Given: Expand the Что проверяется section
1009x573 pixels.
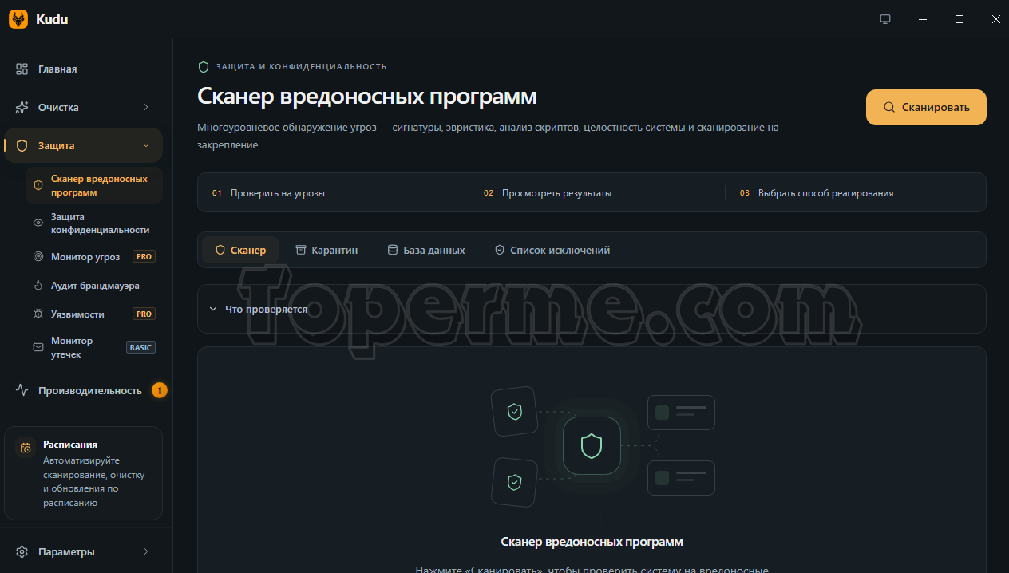Looking at the screenshot, I should [x=592, y=309].
